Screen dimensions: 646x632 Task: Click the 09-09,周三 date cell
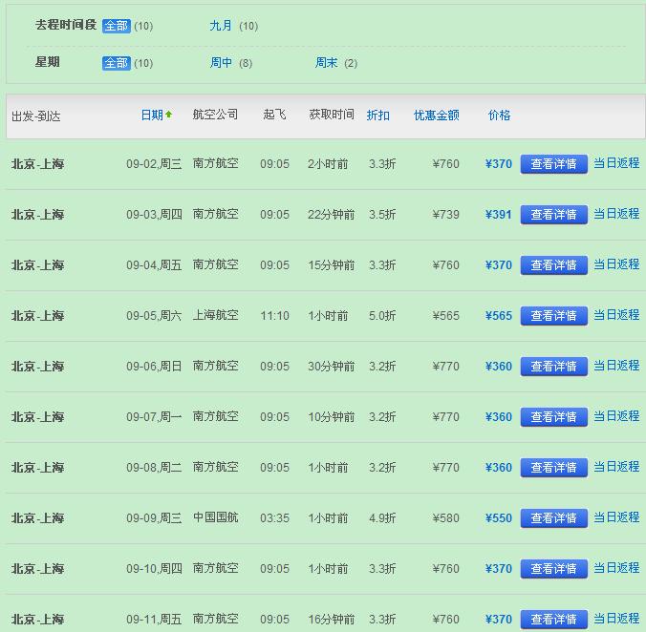click(154, 518)
